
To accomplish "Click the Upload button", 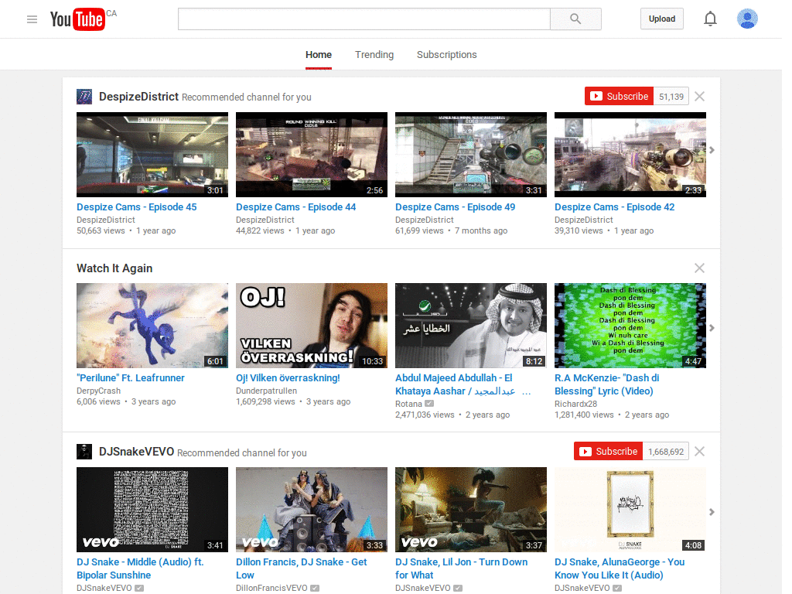I will [x=662, y=19].
